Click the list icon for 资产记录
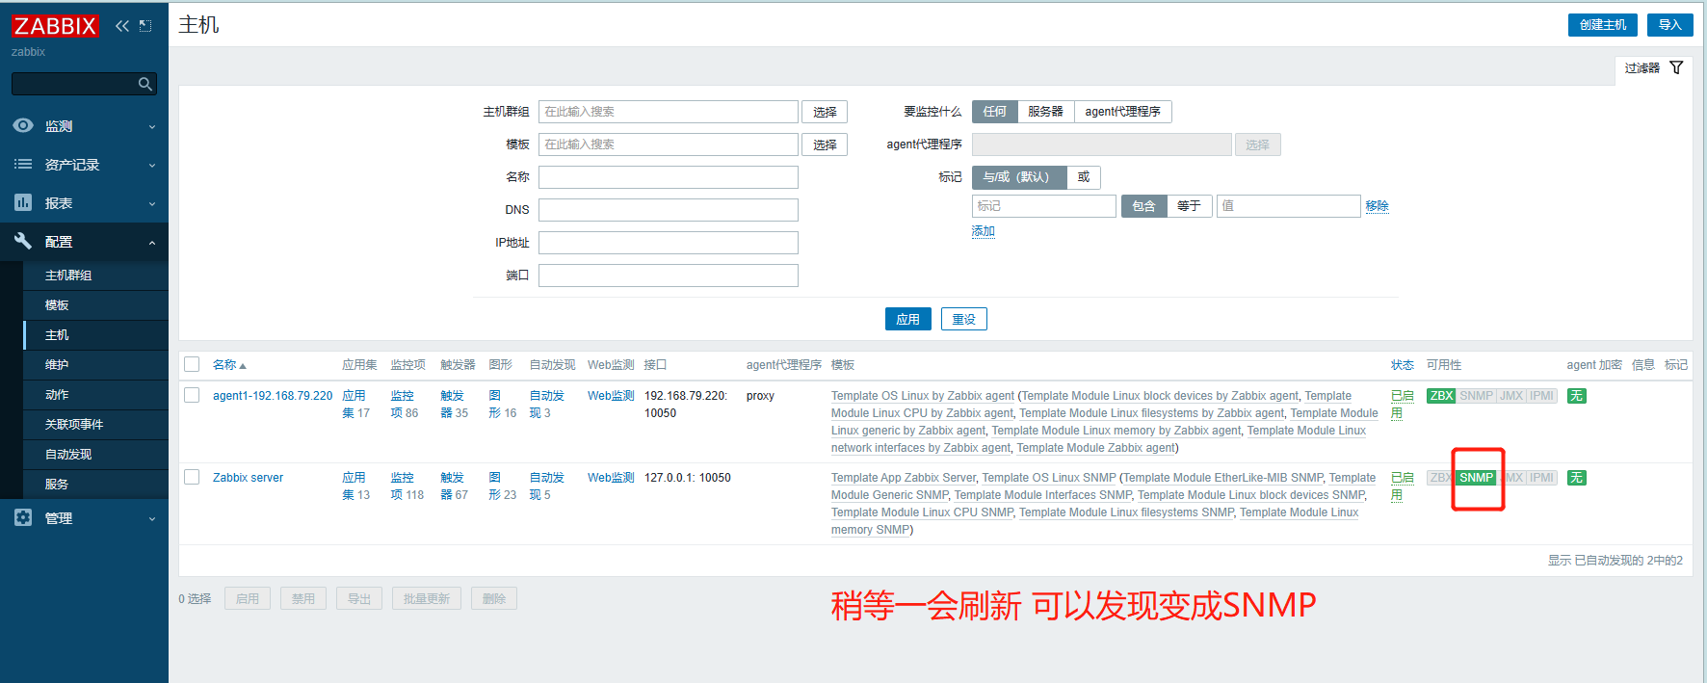This screenshot has height=683, width=1707. coord(23,164)
